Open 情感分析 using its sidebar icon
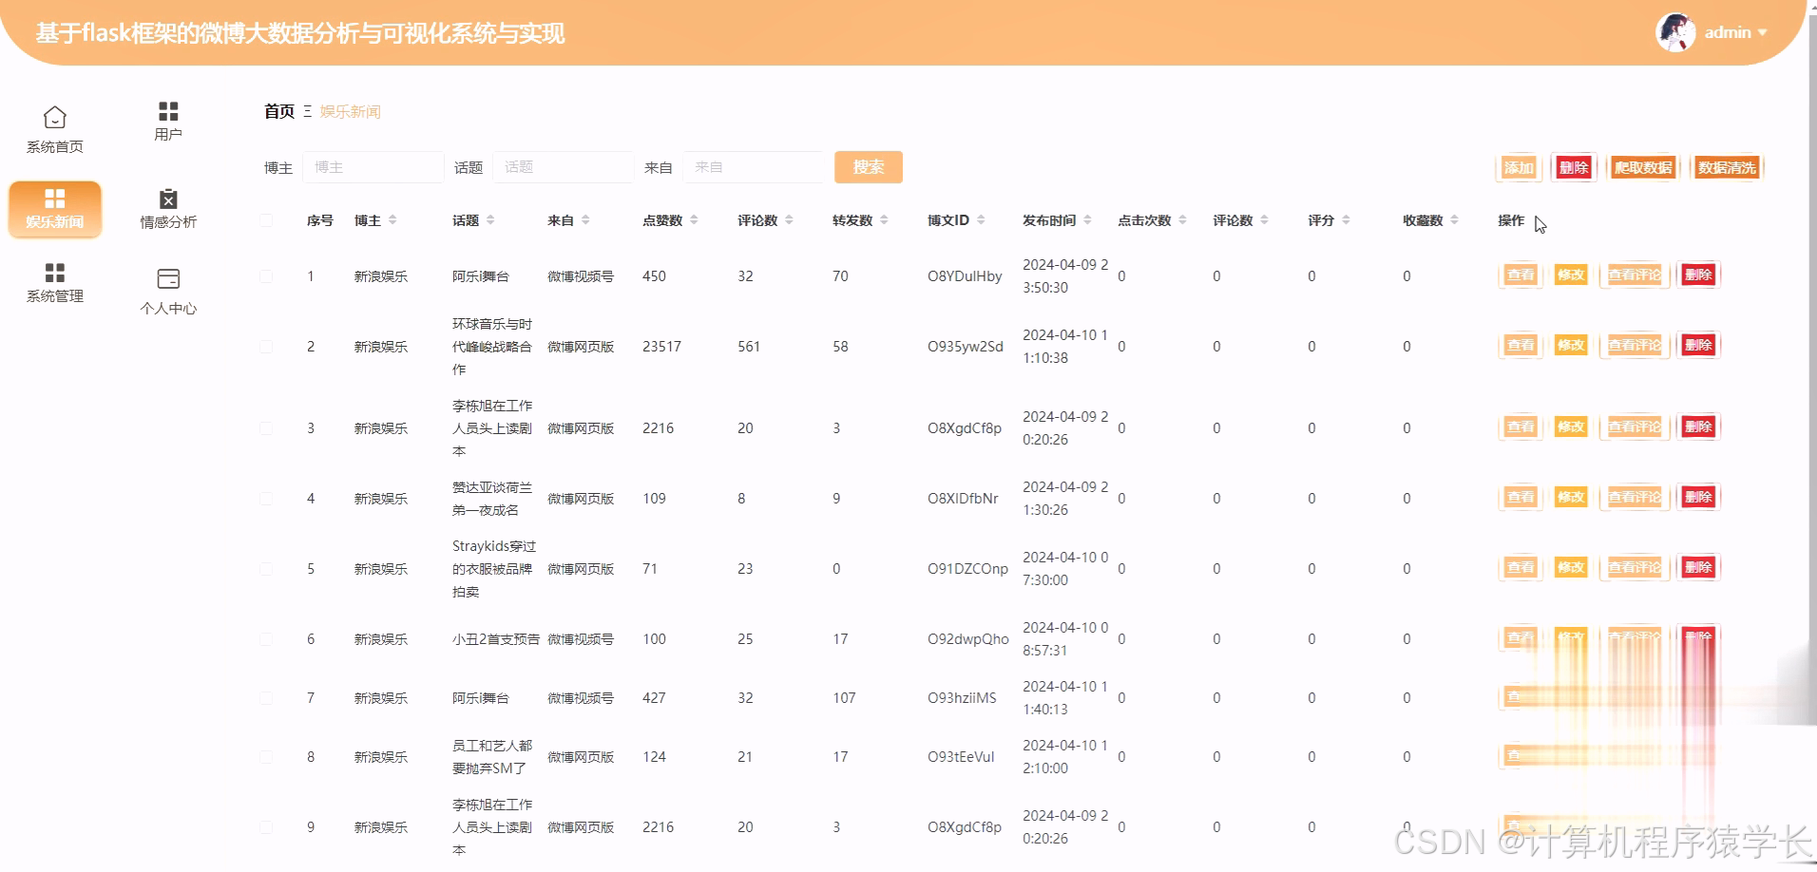1817x872 pixels. 167,197
